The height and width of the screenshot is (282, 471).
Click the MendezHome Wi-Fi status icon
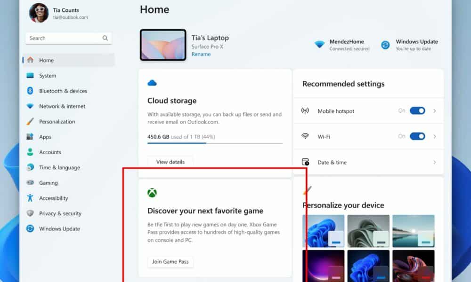(319, 45)
